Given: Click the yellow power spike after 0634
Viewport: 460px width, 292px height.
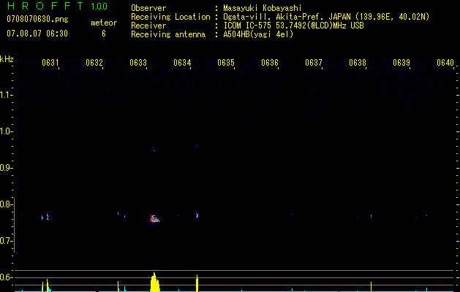Looking at the screenshot, I should pos(197,283).
